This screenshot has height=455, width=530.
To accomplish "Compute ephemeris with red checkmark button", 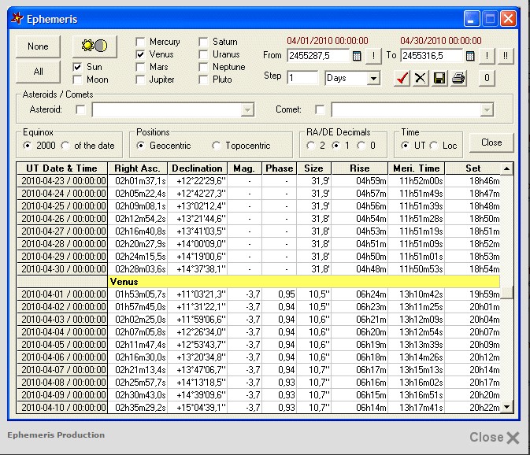I will tap(402, 78).
